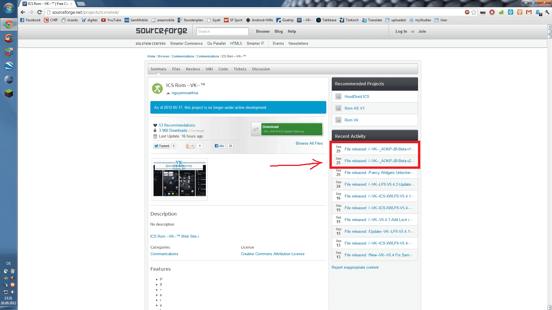Image resolution: width=552 pixels, height=310 pixels.
Task: Open the Windows Start orb
Action: coord(9,8)
